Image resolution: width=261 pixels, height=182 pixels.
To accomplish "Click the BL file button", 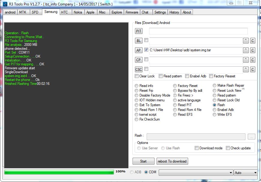I will (139, 40).
